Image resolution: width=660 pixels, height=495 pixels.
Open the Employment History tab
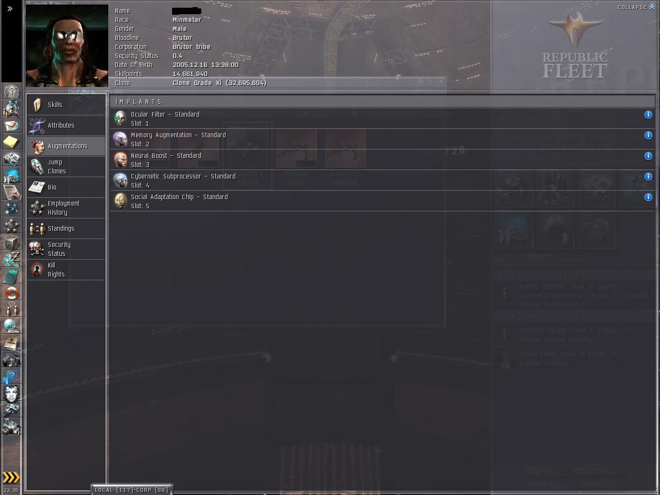pyautogui.click(x=66, y=208)
